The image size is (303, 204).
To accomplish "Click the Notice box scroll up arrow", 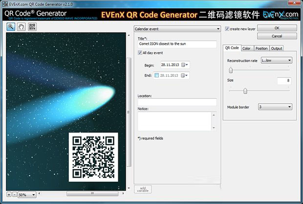I will [214, 115].
